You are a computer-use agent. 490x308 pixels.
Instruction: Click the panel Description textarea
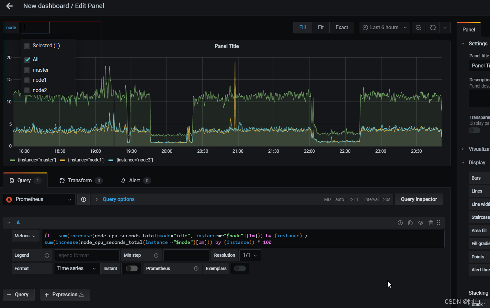coord(479,99)
